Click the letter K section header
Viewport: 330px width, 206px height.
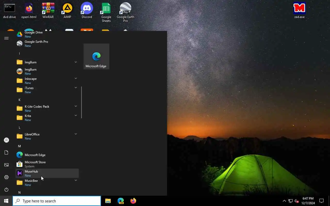19,100
